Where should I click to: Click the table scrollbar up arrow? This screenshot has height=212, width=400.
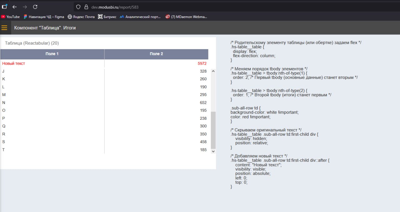[213, 71]
